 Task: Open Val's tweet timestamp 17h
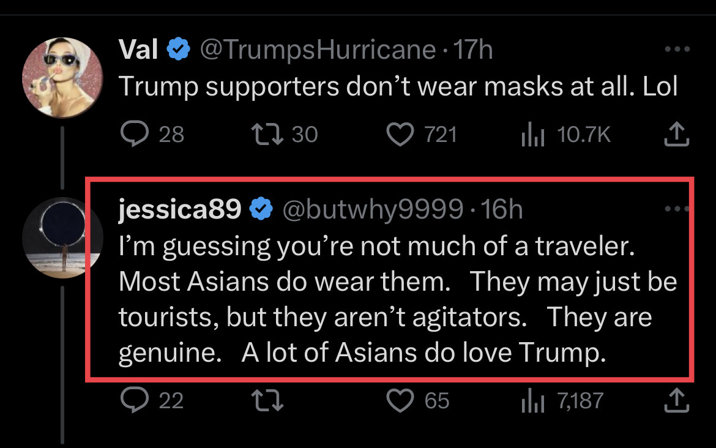click(472, 50)
